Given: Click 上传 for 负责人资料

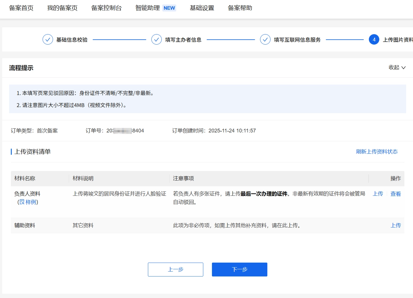Looking at the screenshot, I should coord(378,194).
